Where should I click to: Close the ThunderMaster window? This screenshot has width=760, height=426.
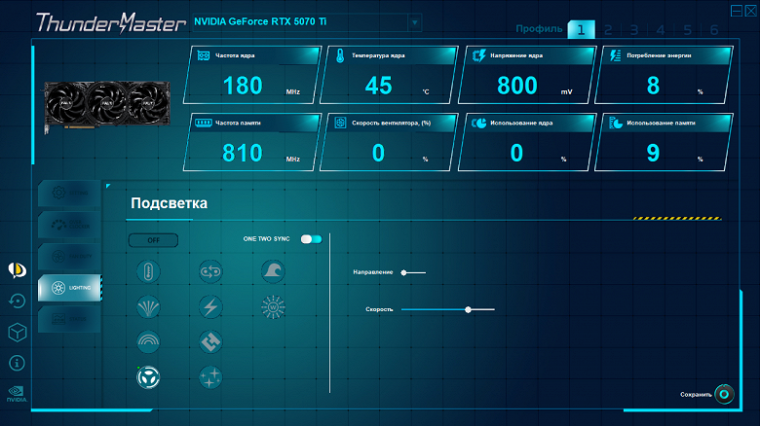(x=750, y=11)
